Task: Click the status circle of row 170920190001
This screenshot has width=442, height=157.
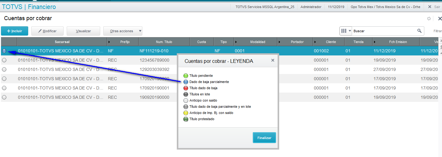Action: 4,88
